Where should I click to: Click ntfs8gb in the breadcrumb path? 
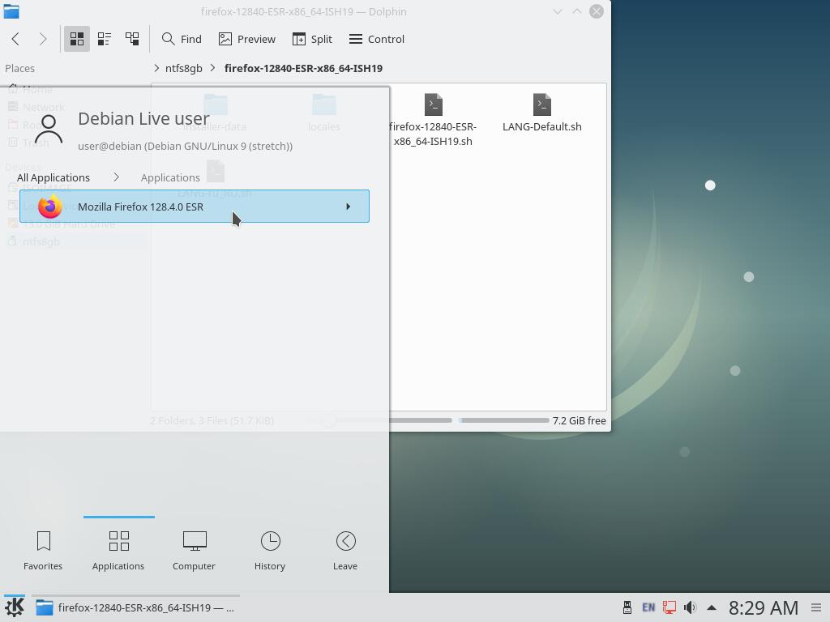184,68
